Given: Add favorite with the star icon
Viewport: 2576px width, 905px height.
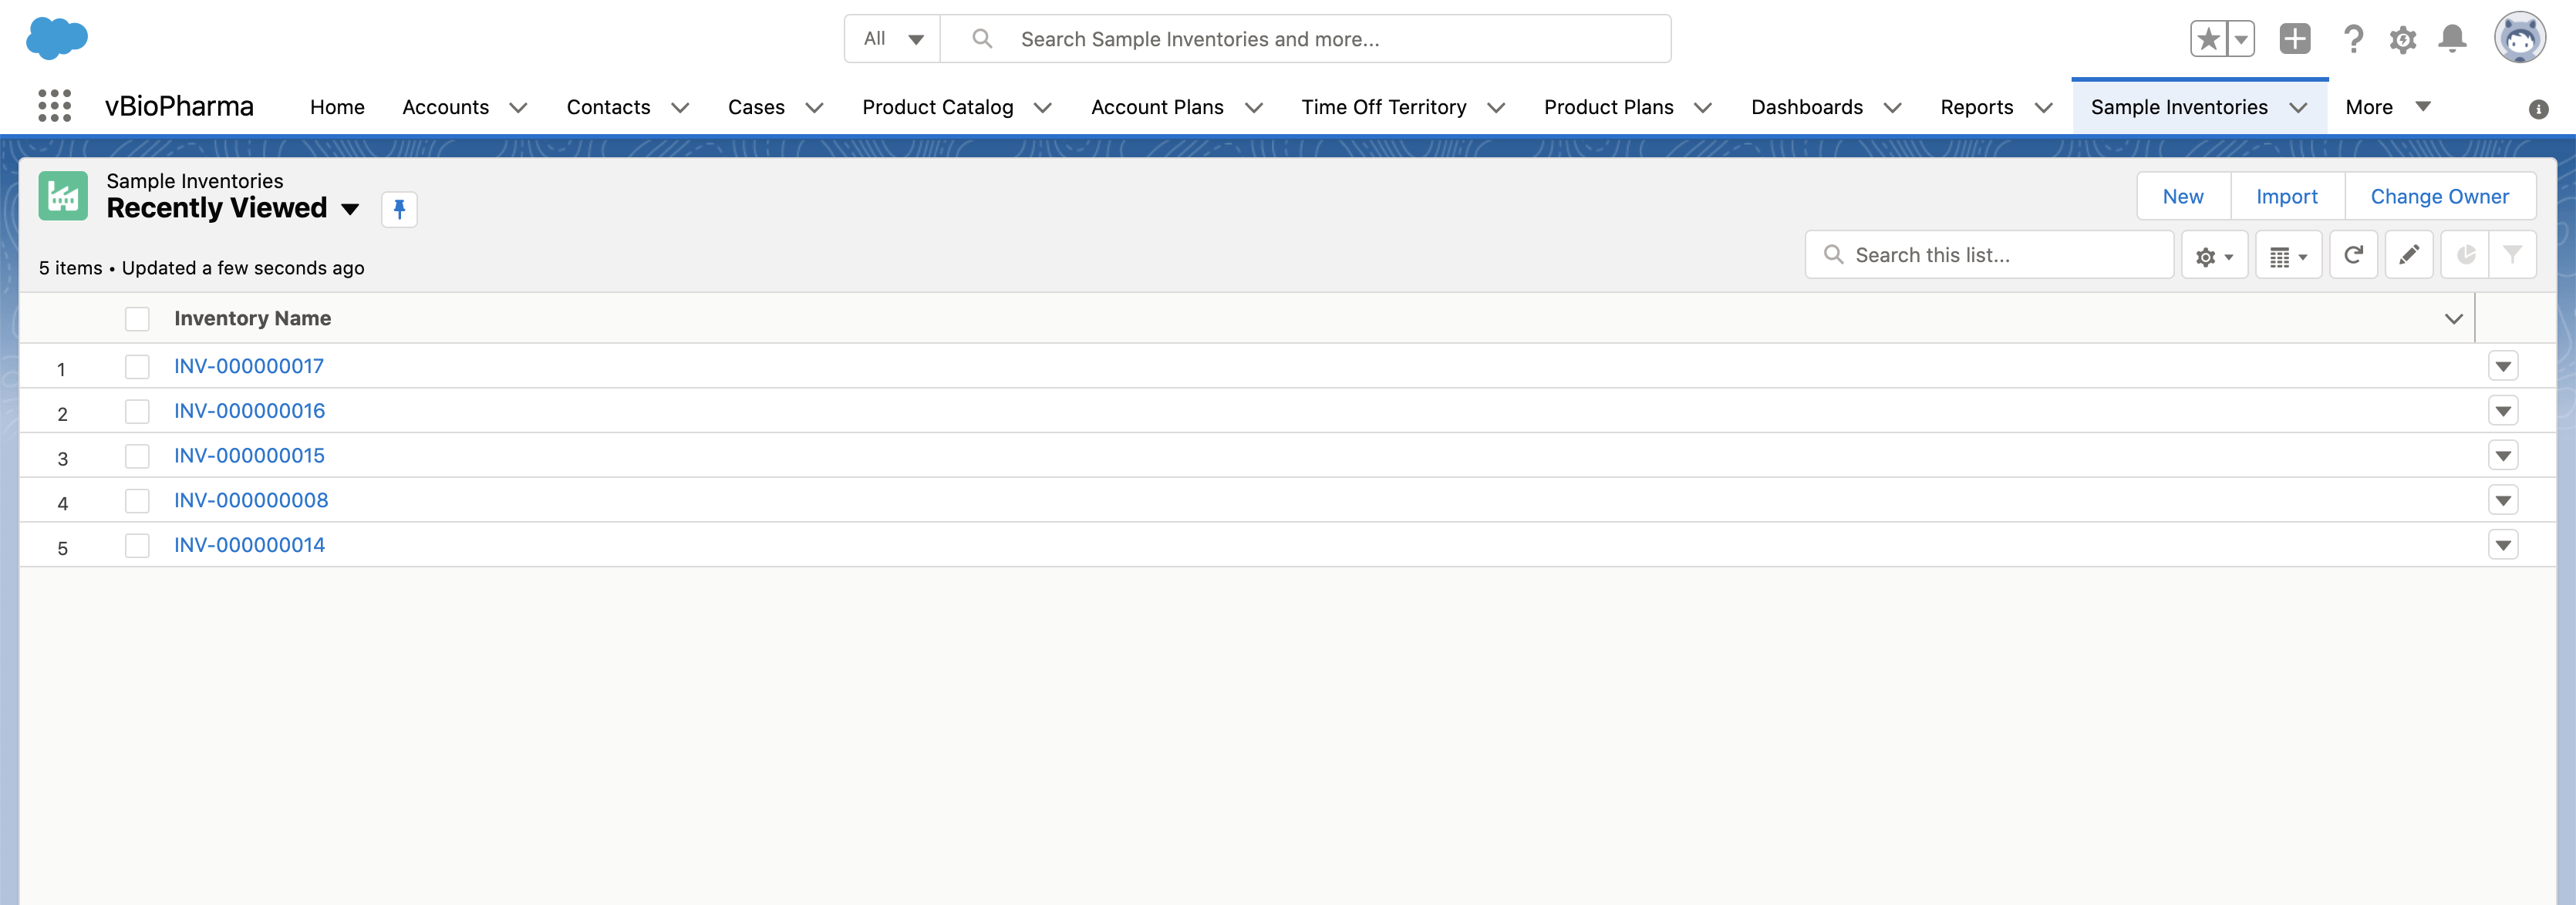Looking at the screenshot, I should (x=2208, y=39).
